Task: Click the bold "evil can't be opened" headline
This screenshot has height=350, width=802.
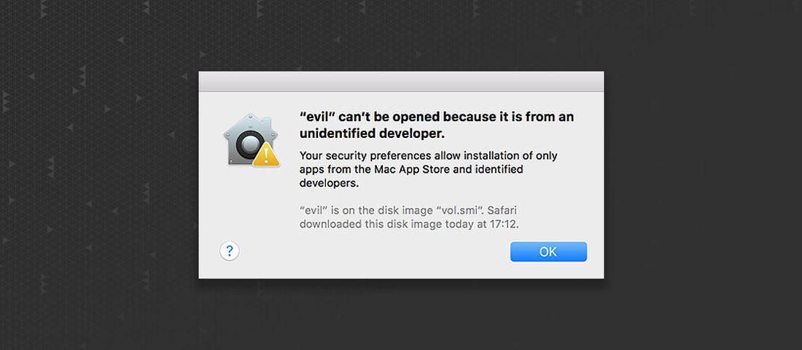Action: tap(437, 117)
